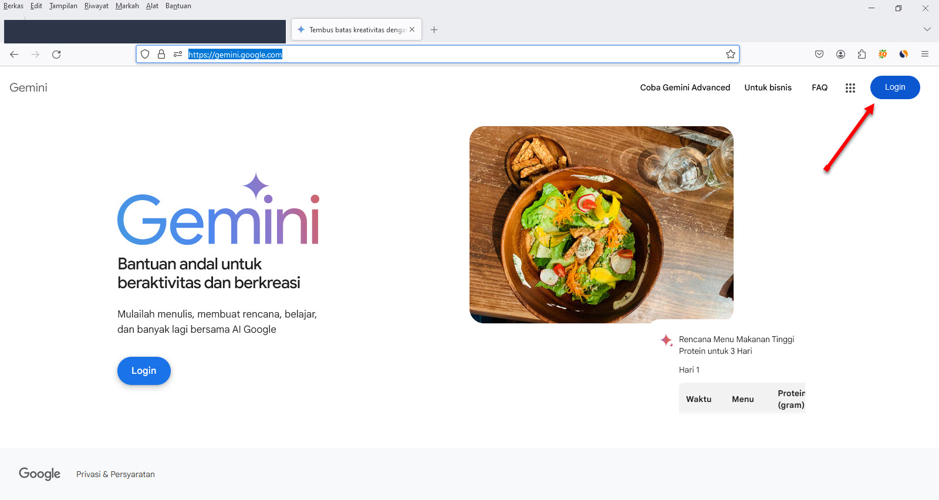Open the tracking protection shield icon
Image resolution: width=939 pixels, height=500 pixels.
tap(145, 55)
